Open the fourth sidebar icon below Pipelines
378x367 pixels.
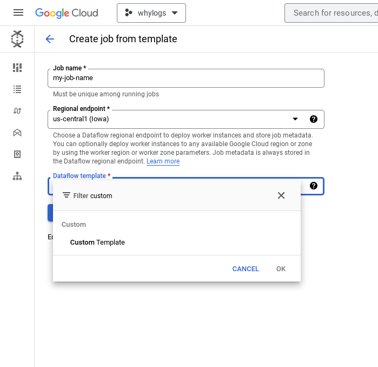[17, 133]
